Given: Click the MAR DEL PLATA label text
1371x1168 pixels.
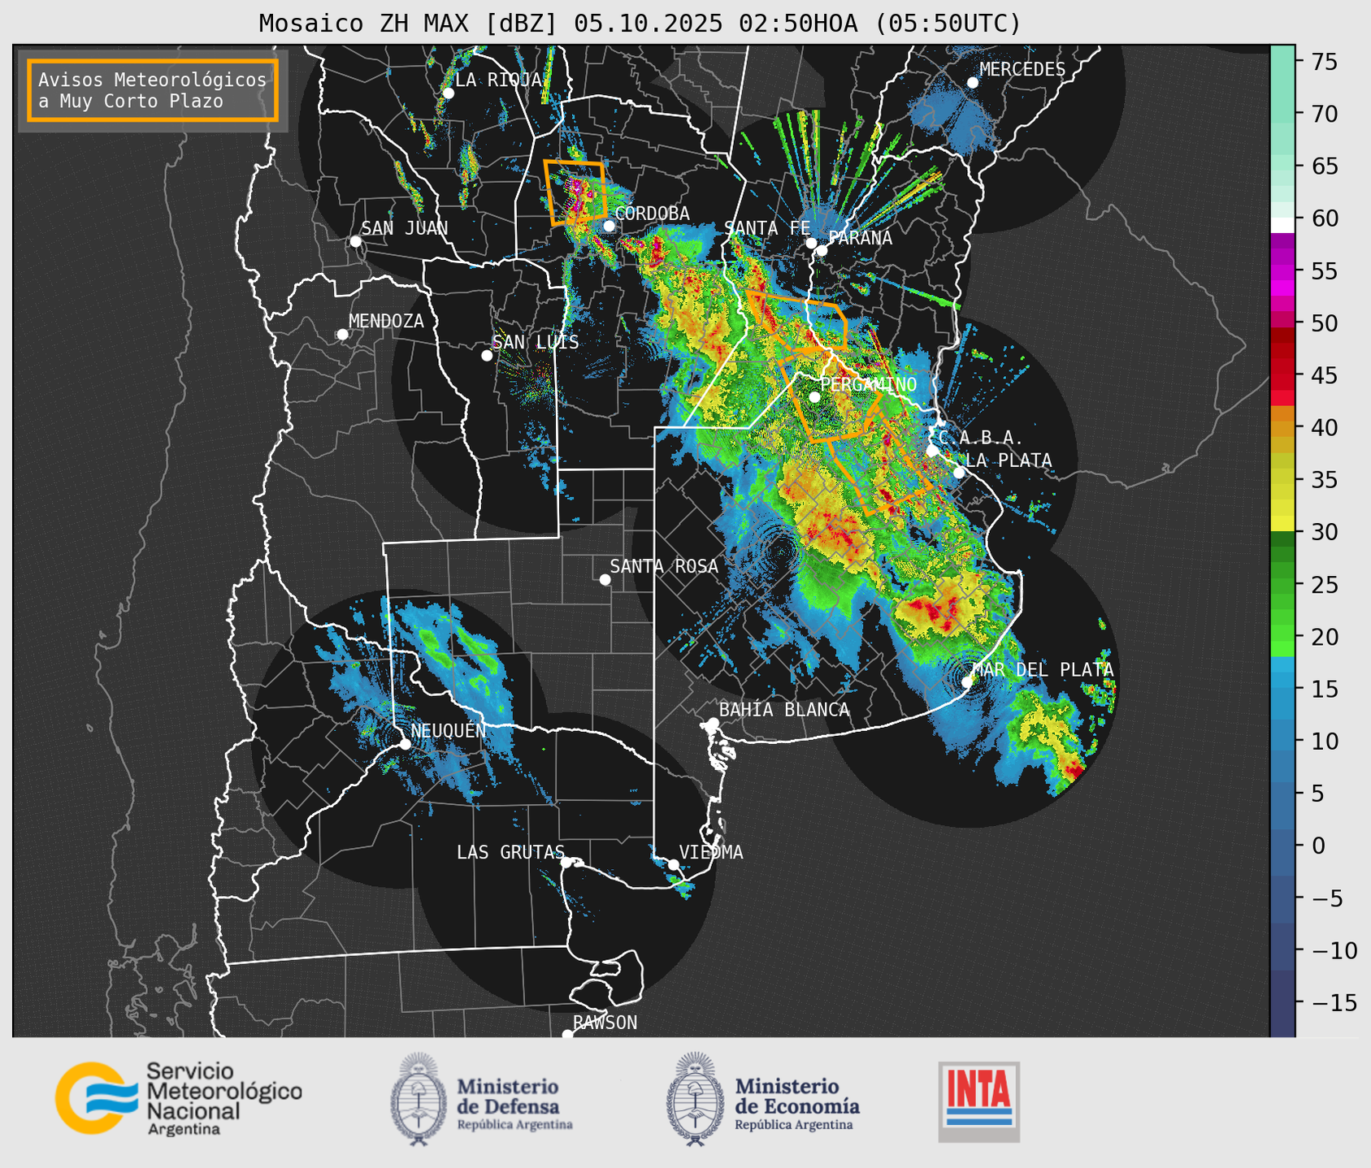Looking at the screenshot, I should pyautogui.click(x=1043, y=670).
